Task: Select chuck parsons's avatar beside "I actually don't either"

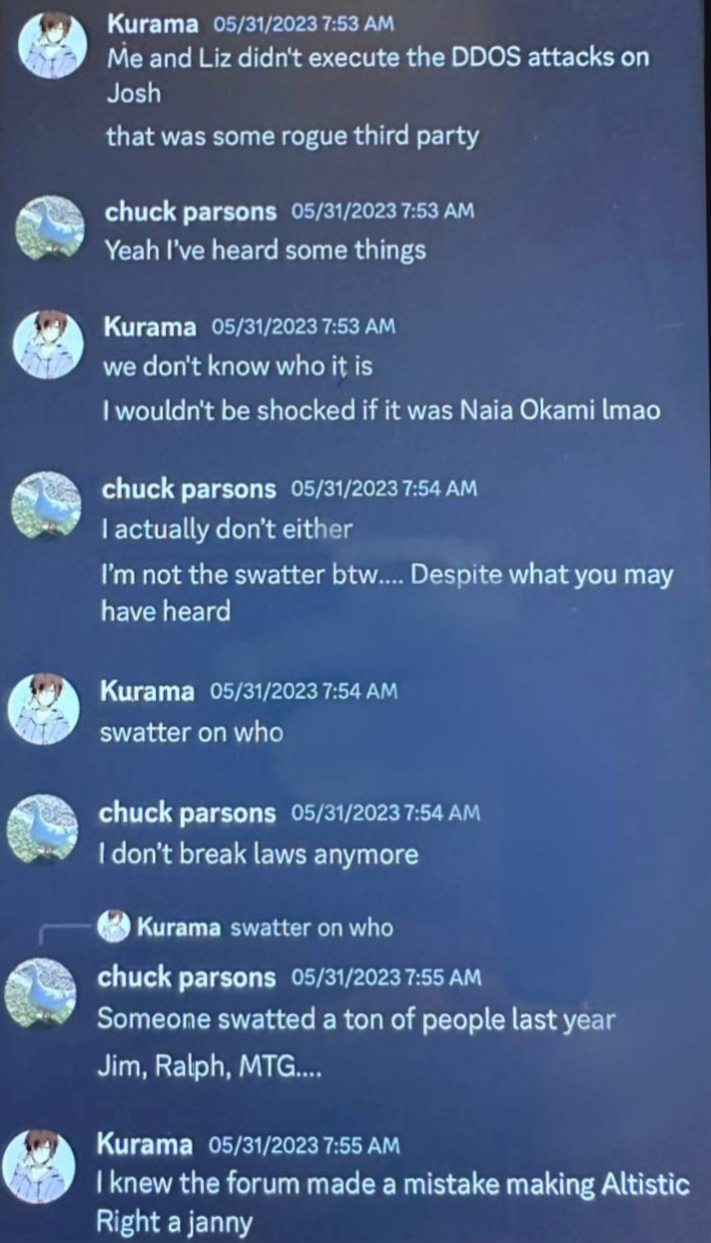Action: click(46, 505)
